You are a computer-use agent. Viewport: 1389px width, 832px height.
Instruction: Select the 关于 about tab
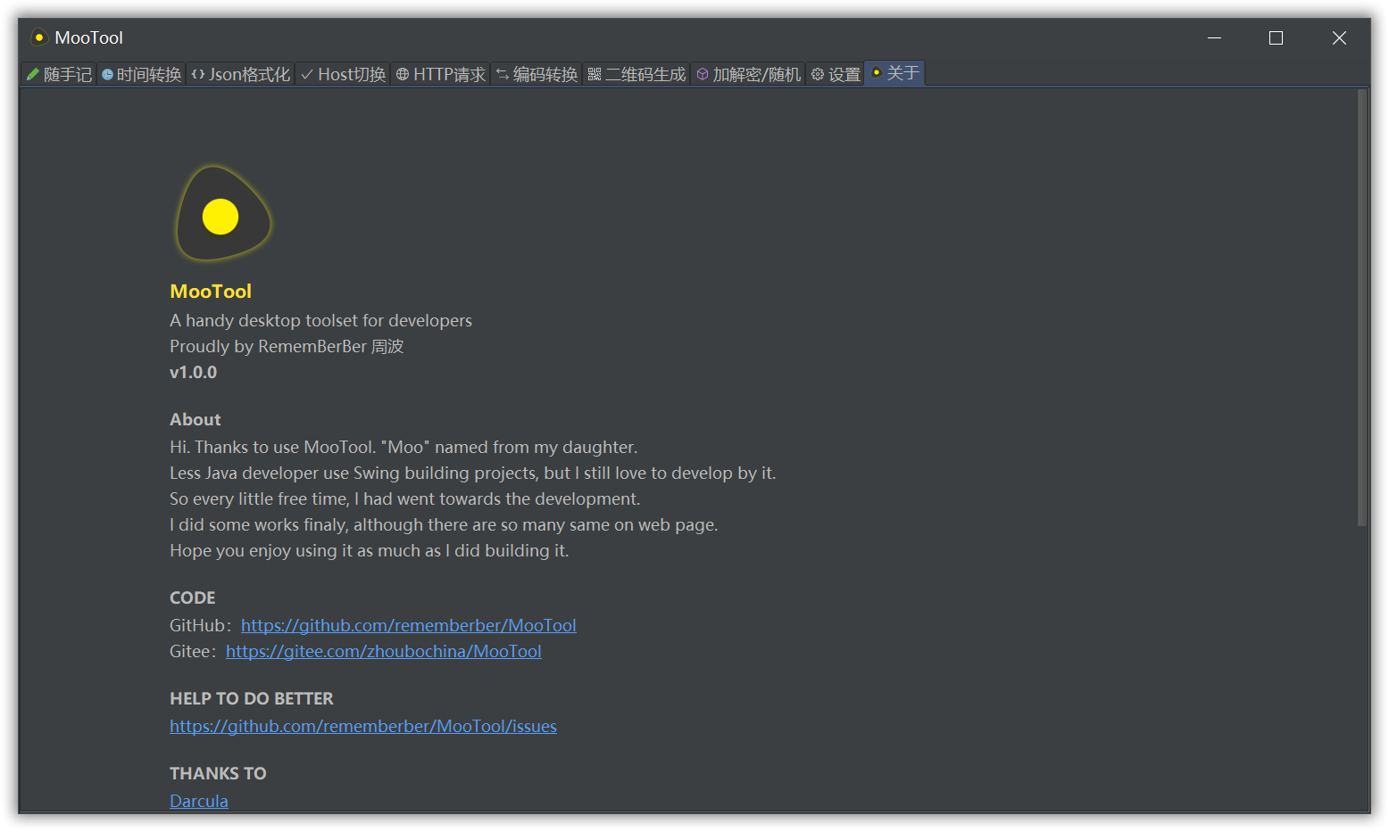pyautogui.click(x=894, y=73)
